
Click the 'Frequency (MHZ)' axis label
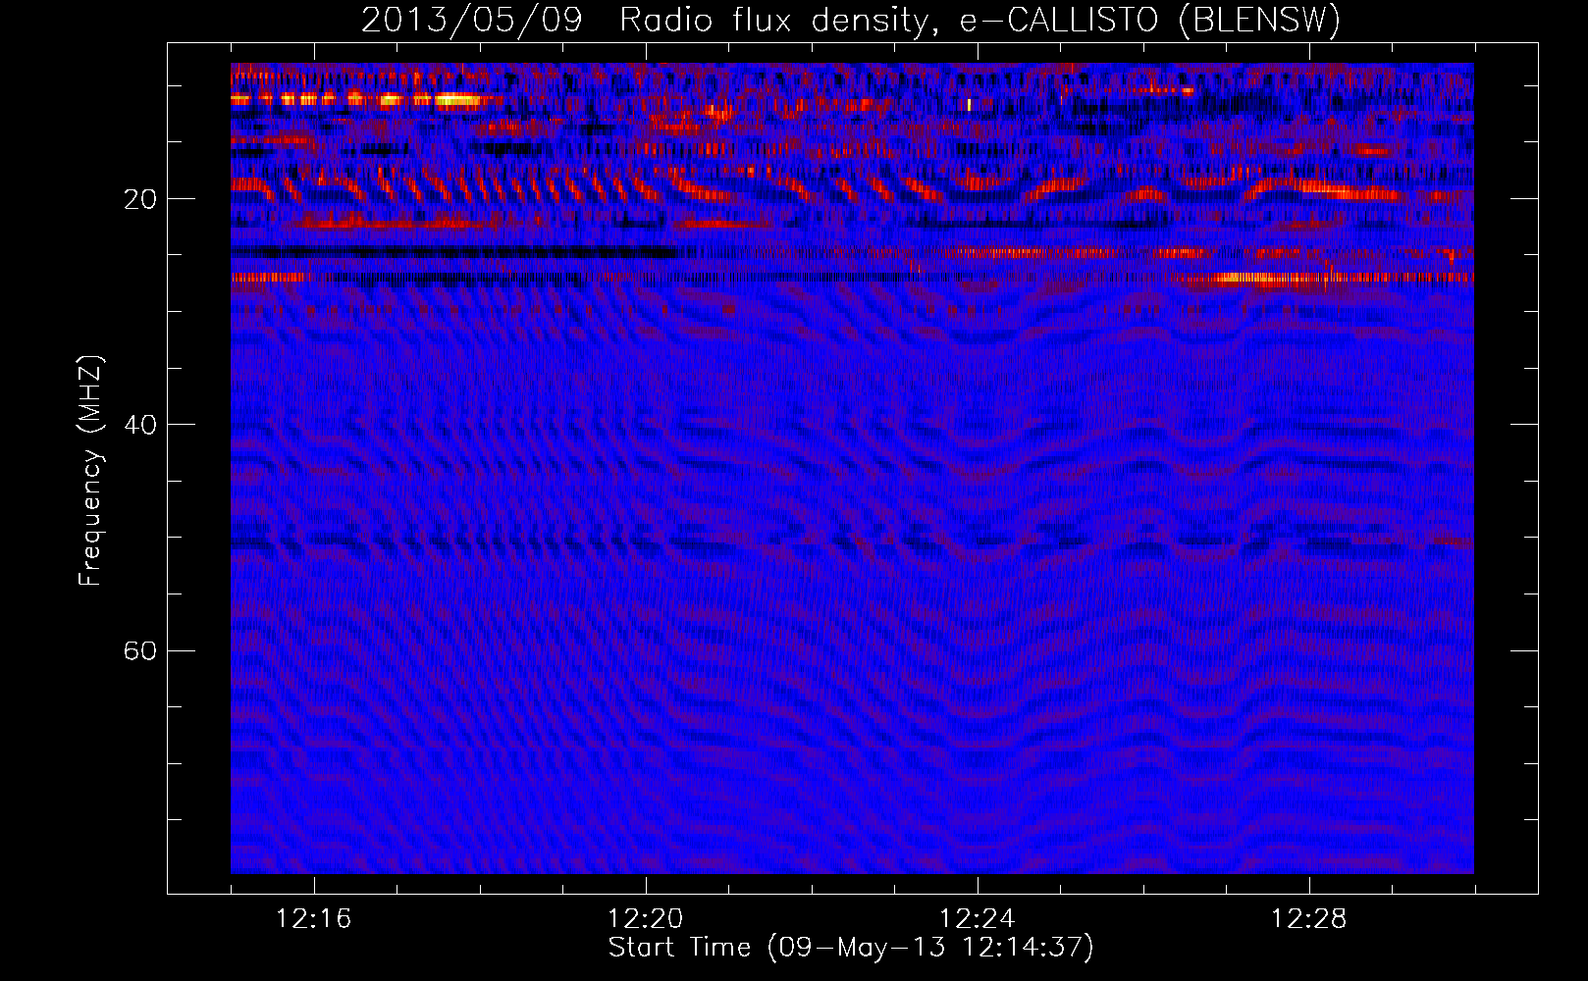click(90, 471)
